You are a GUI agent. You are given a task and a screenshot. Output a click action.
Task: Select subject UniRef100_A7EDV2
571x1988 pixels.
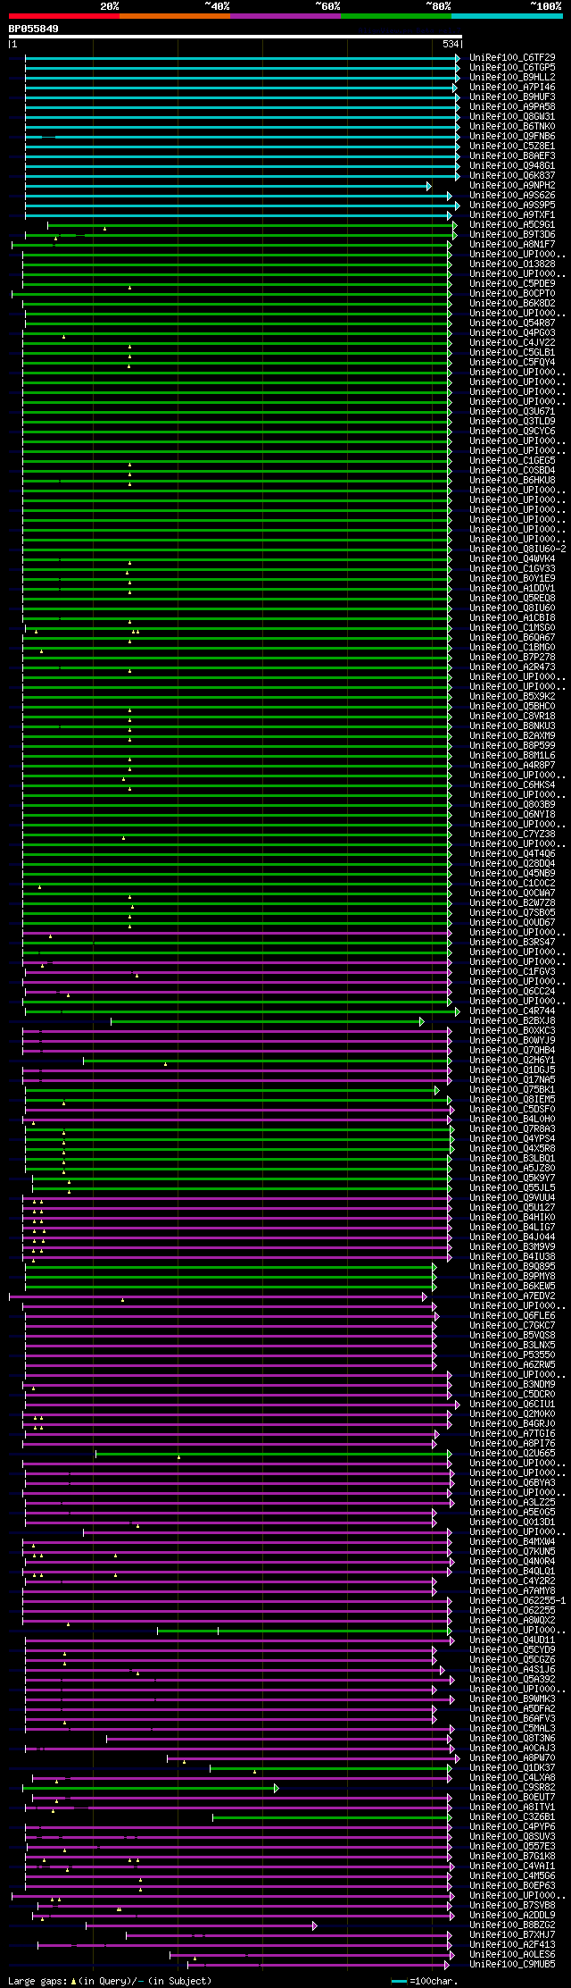pos(512,1296)
